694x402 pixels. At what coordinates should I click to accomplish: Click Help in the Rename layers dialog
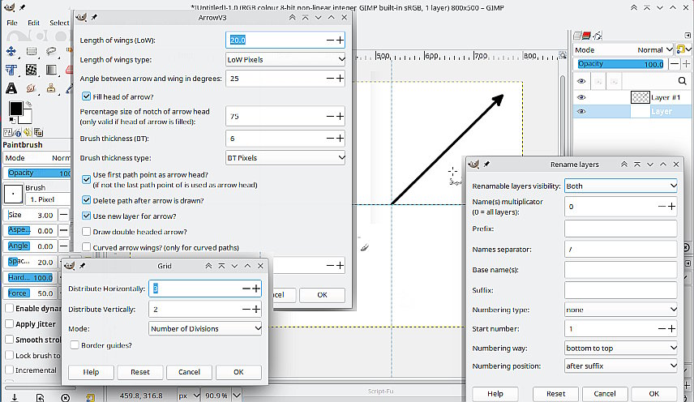click(495, 394)
